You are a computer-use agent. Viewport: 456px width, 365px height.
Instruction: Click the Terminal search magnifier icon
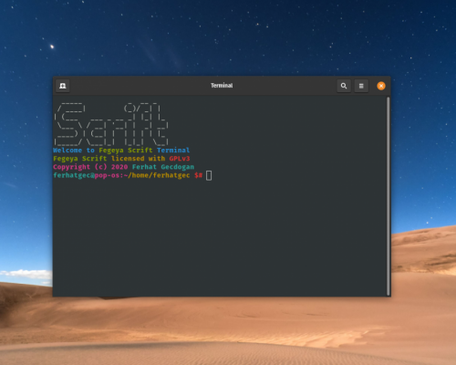tap(344, 86)
